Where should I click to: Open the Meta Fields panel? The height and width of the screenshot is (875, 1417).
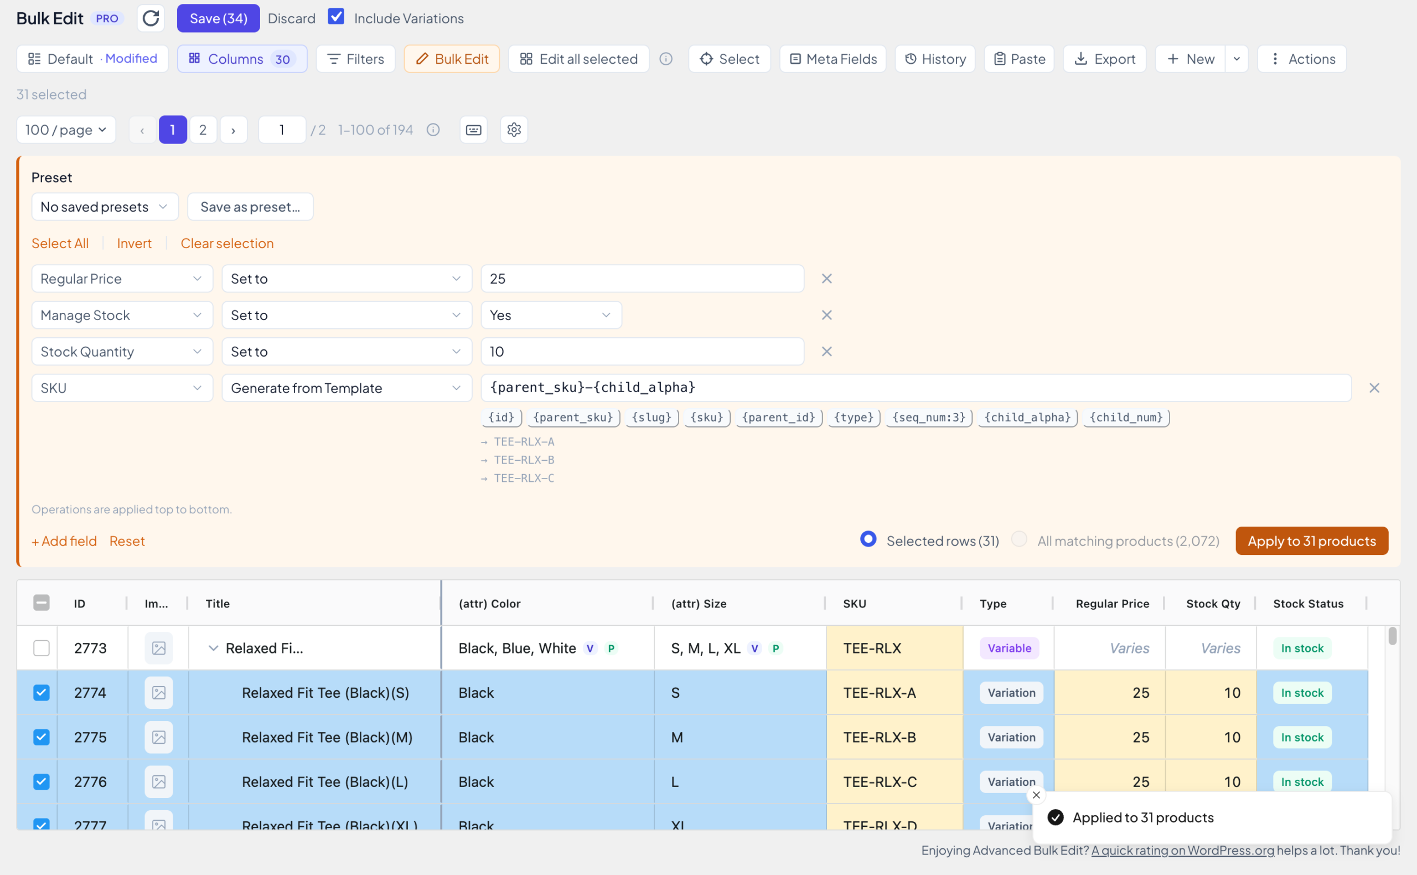coord(833,59)
